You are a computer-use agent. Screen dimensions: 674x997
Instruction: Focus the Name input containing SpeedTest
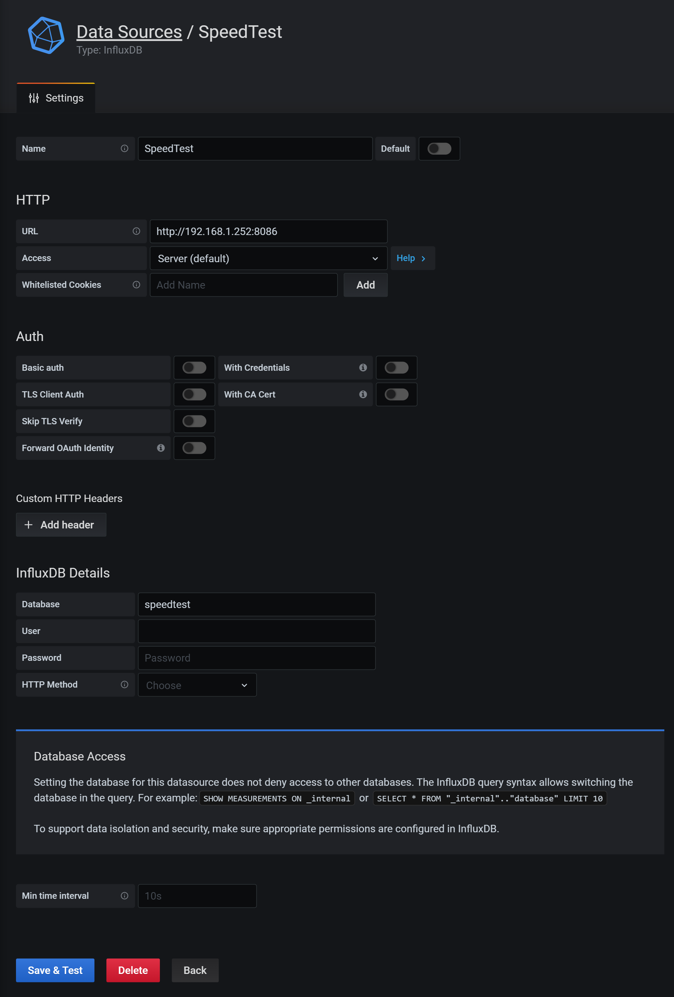click(x=255, y=148)
